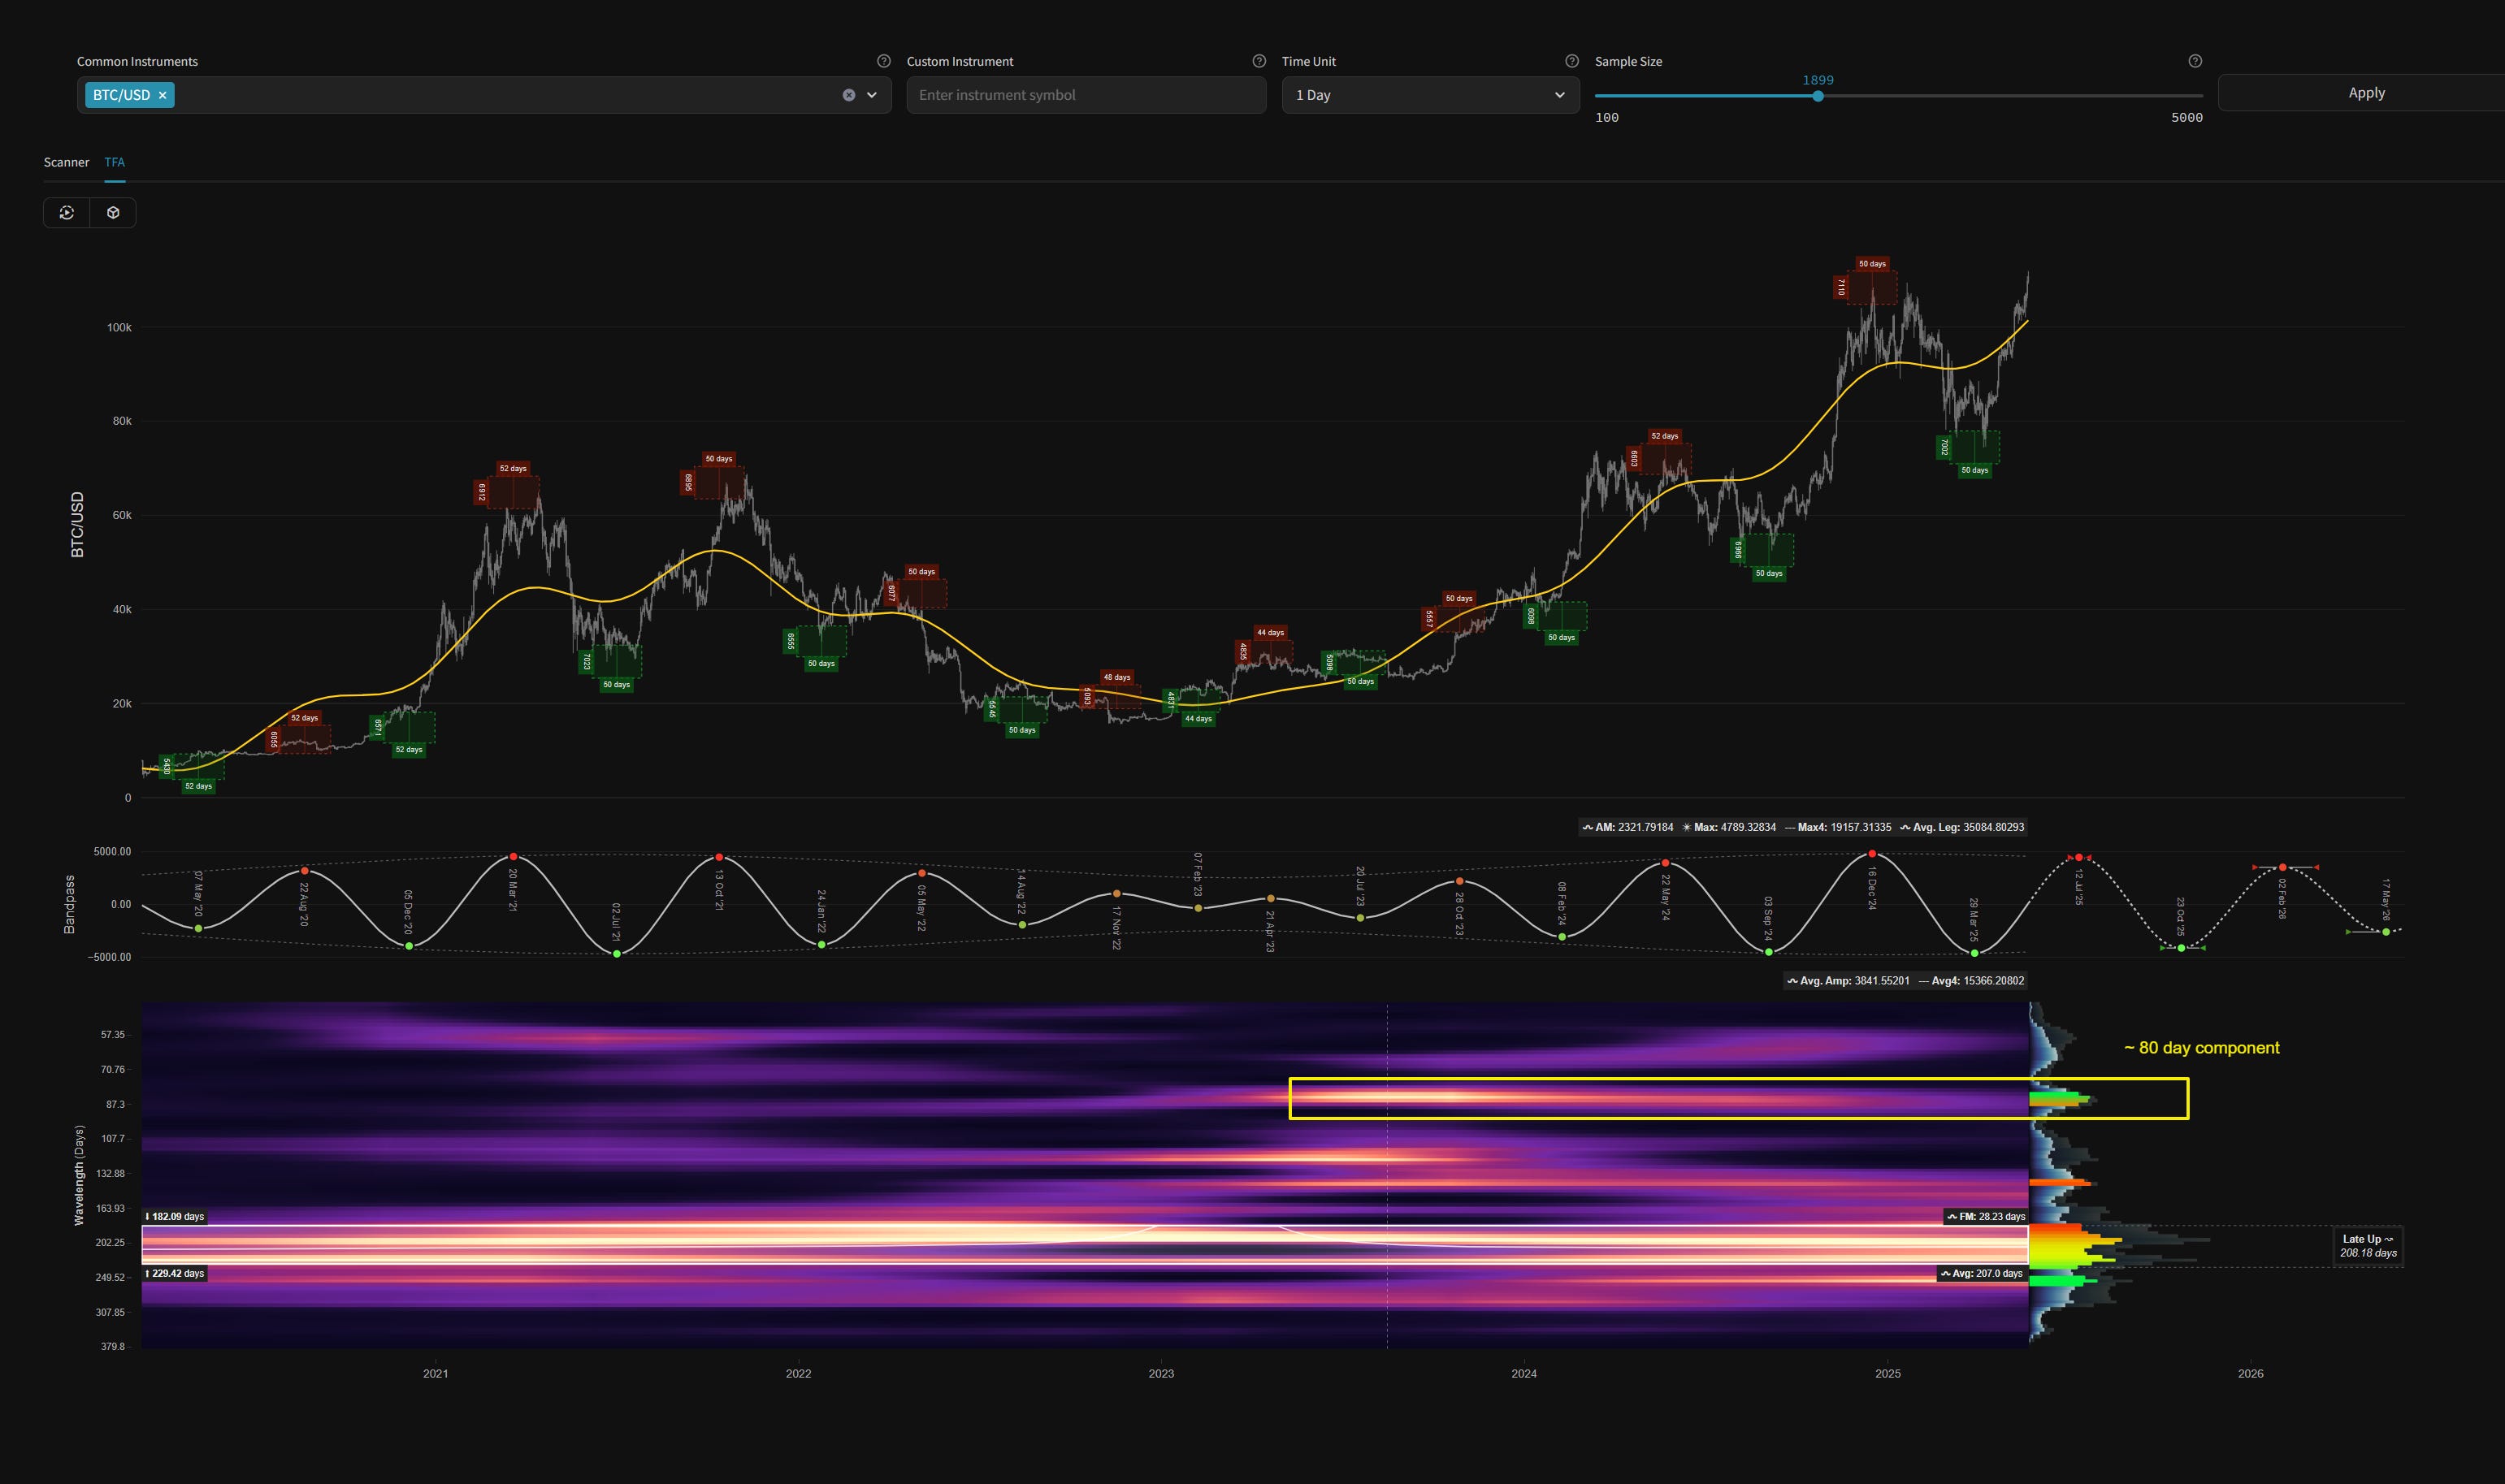
Task: Open the help icon beside Common Instruments
Action: click(884, 60)
